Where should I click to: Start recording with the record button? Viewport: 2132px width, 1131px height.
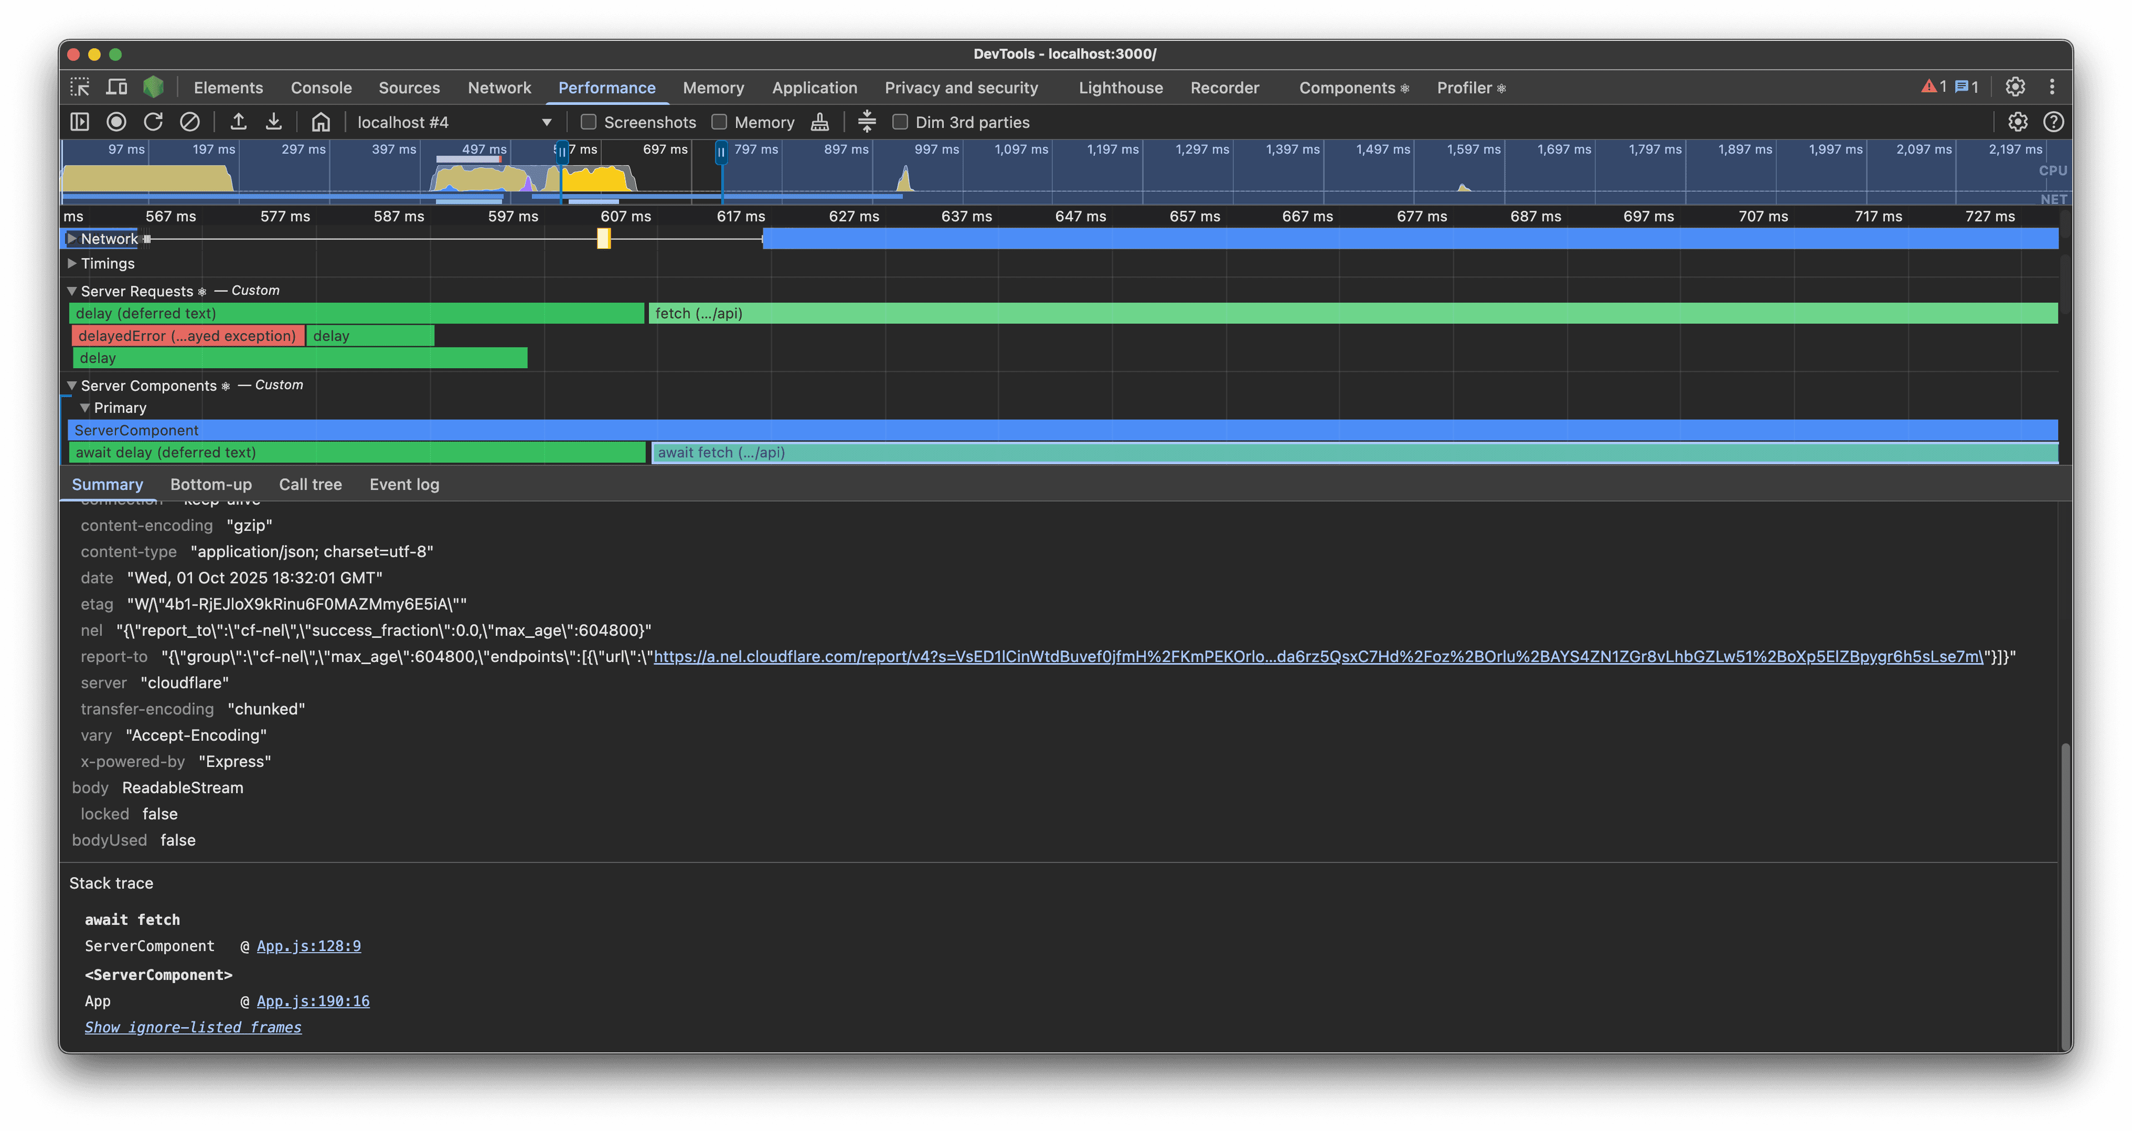point(117,122)
